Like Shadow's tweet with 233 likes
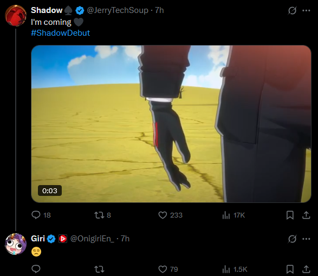The height and width of the screenshot is (276, 318). (x=163, y=215)
